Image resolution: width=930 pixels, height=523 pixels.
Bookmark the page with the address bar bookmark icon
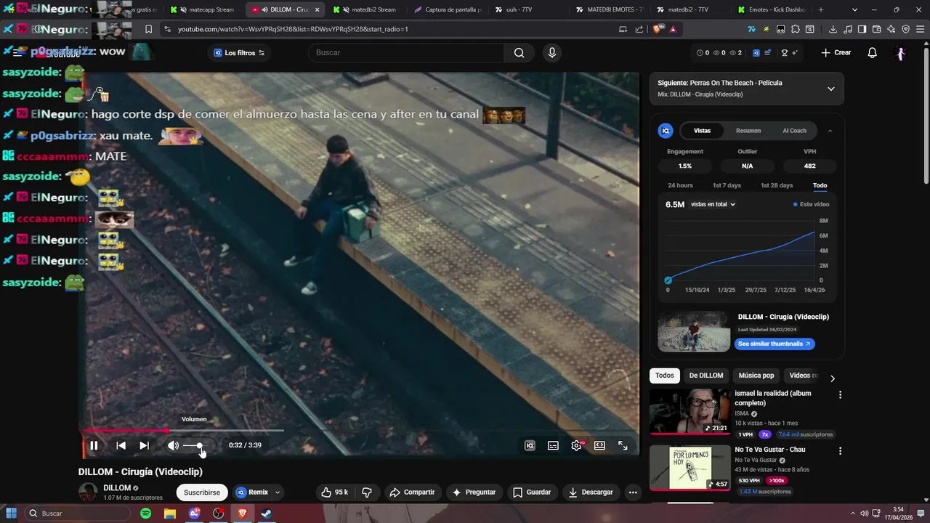[148, 29]
